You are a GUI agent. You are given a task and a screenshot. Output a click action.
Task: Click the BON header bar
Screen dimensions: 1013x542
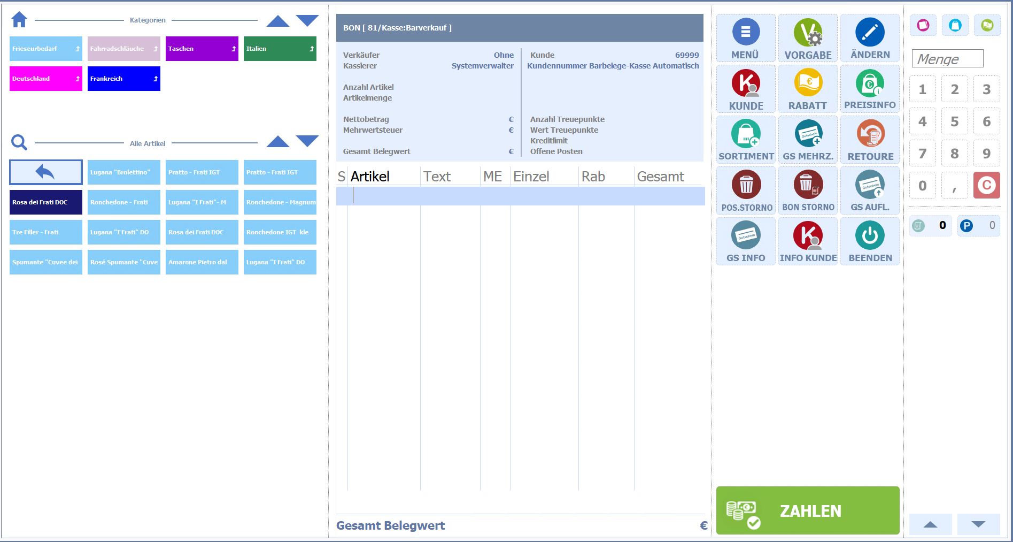click(520, 28)
